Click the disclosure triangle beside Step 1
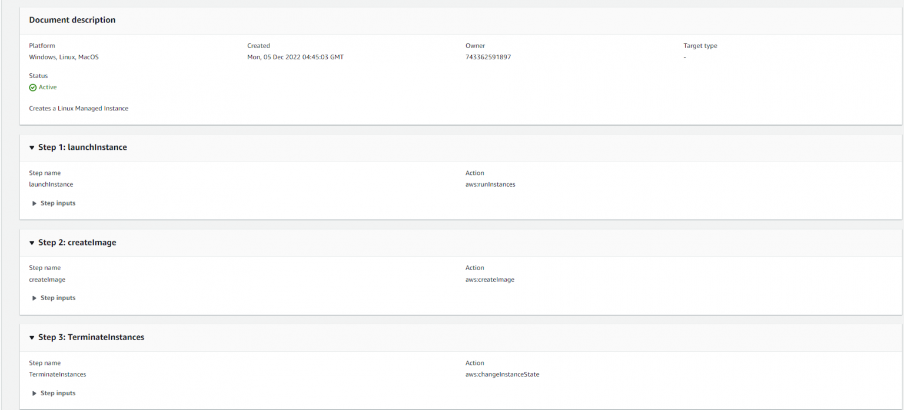 [32, 147]
